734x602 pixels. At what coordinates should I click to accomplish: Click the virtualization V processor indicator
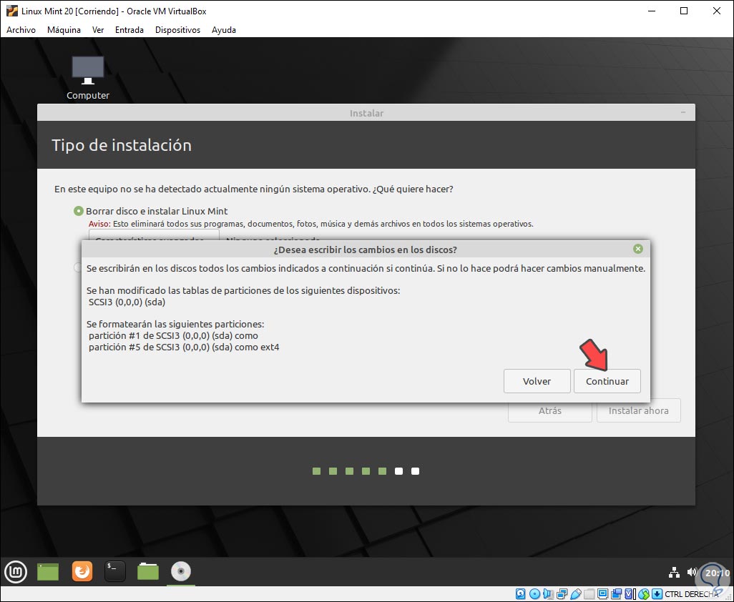[629, 594]
